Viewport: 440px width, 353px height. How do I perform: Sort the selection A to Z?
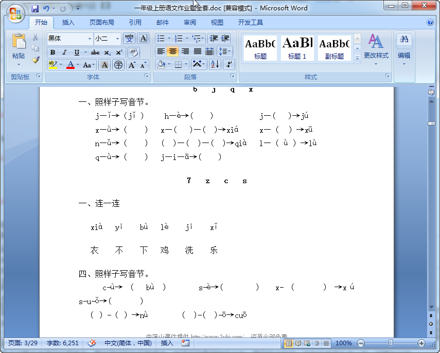point(215,64)
